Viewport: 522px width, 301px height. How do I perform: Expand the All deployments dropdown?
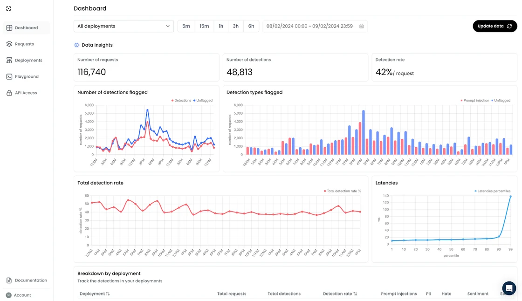click(124, 26)
